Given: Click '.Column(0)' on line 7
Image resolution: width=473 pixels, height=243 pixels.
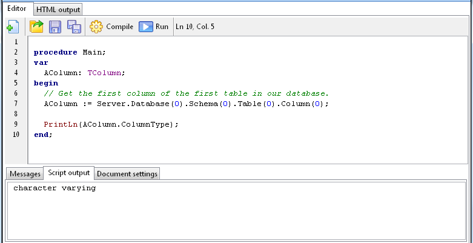Looking at the screenshot, I should pos(300,104).
